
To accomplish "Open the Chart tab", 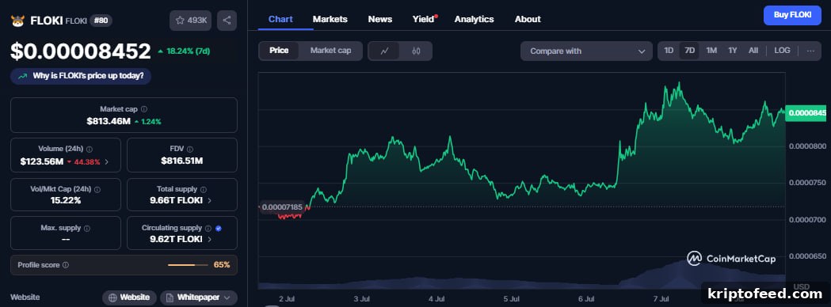I will click(x=280, y=19).
